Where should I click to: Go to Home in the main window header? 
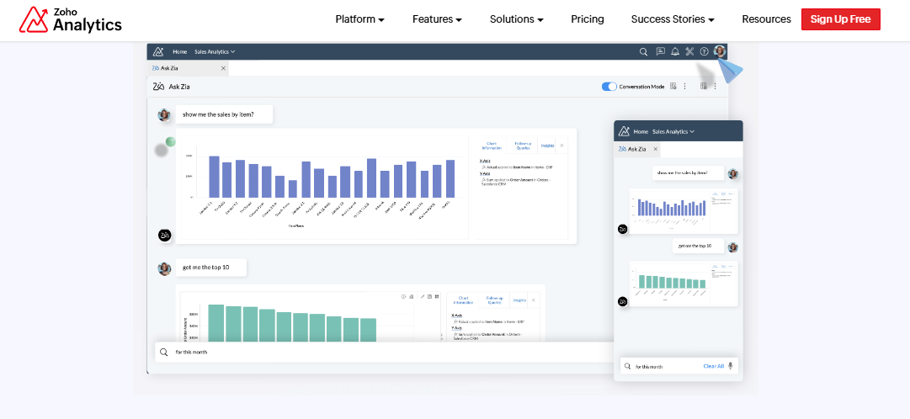click(180, 51)
